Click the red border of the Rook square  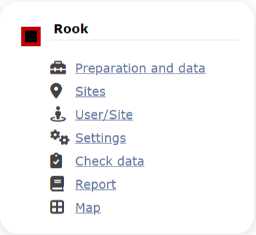point(23,36)
